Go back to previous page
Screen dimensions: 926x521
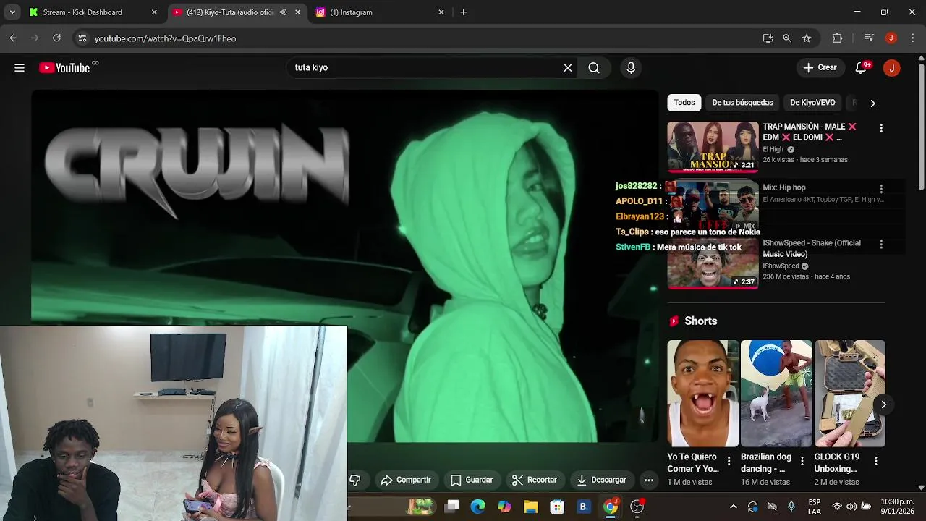(13, 38)
